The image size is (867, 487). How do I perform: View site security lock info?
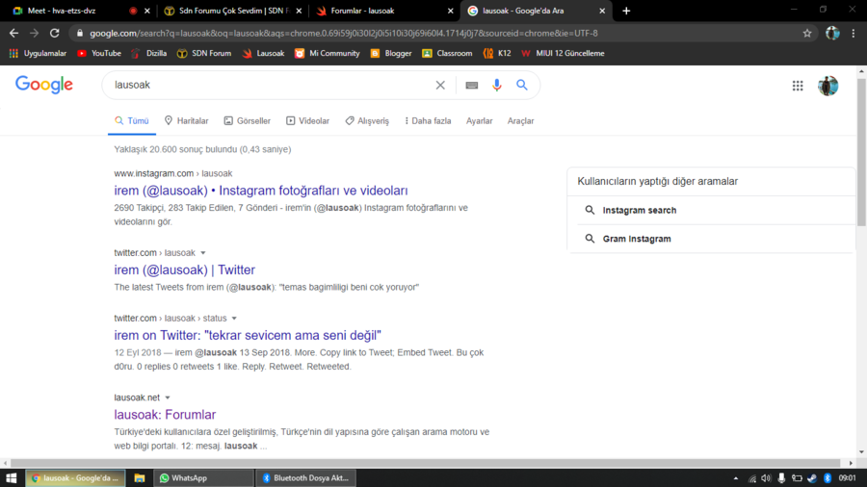pyautogui.click(x=80, y=33)
